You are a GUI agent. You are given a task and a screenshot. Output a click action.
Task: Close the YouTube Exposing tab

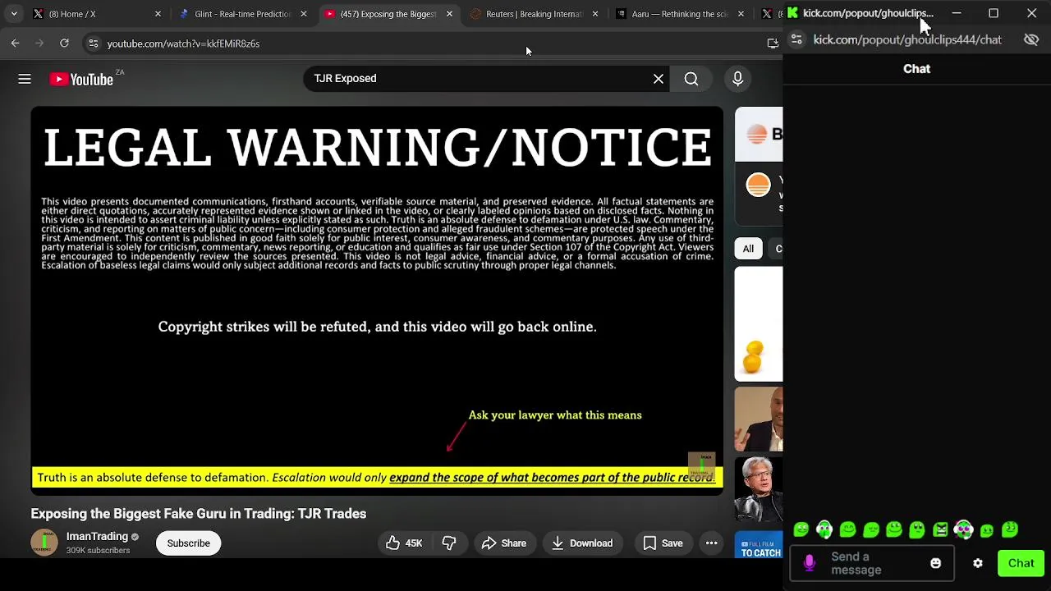coord(449,14)
